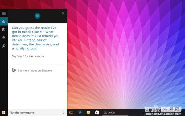Open the Windows Start button
The image size is (185, 116).
pos(4,113)
